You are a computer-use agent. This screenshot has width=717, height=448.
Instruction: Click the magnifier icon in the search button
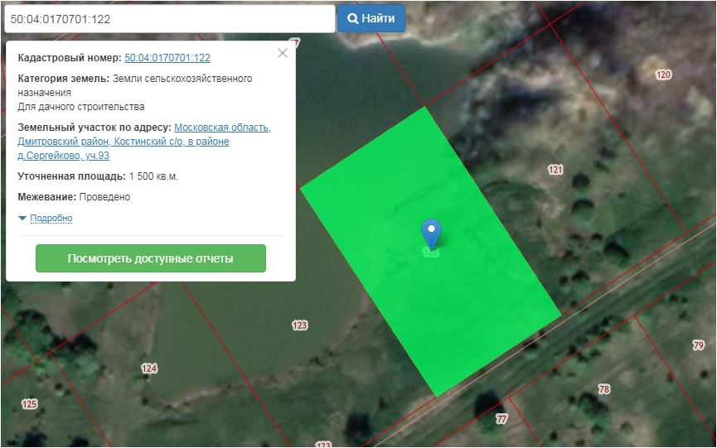click(x=352, y=18)
